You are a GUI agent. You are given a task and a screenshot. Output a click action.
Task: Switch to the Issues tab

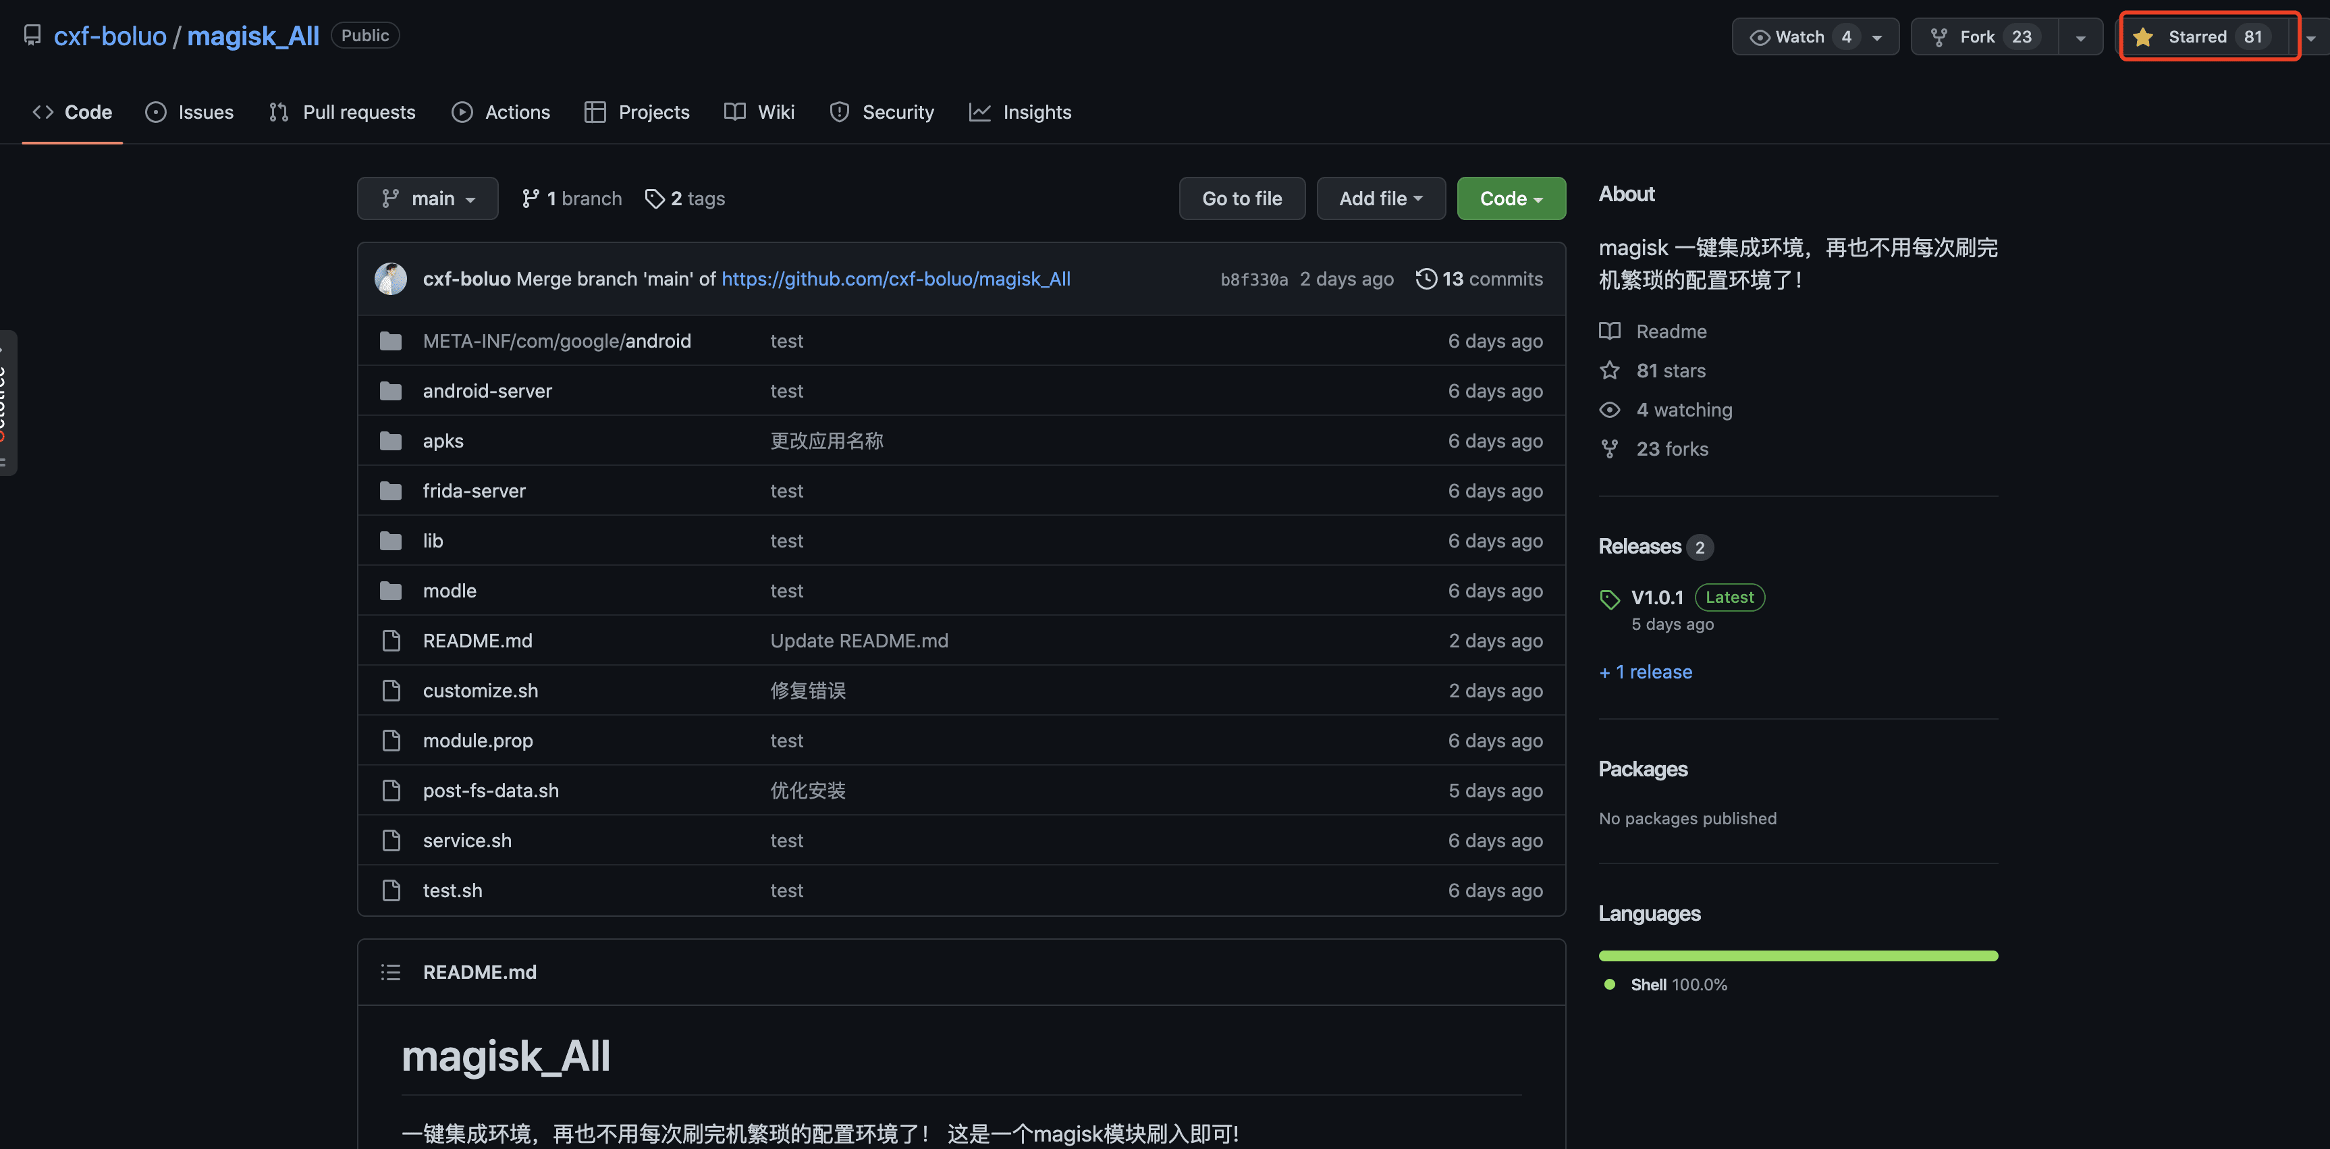coord(189,112)
